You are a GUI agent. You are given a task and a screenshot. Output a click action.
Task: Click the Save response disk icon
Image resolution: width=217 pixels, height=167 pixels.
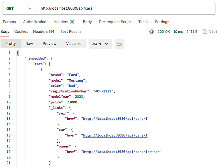click(x=205, y=32)
